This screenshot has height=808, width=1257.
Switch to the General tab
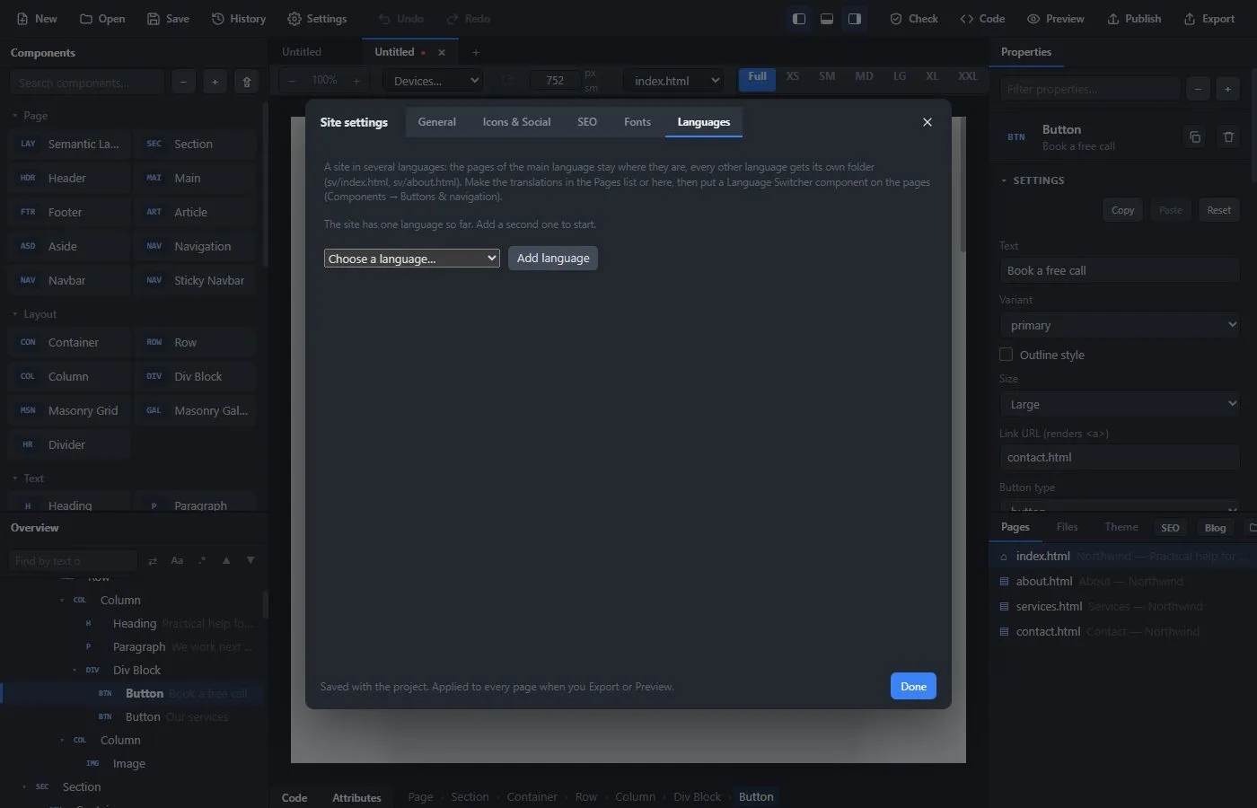436,122
